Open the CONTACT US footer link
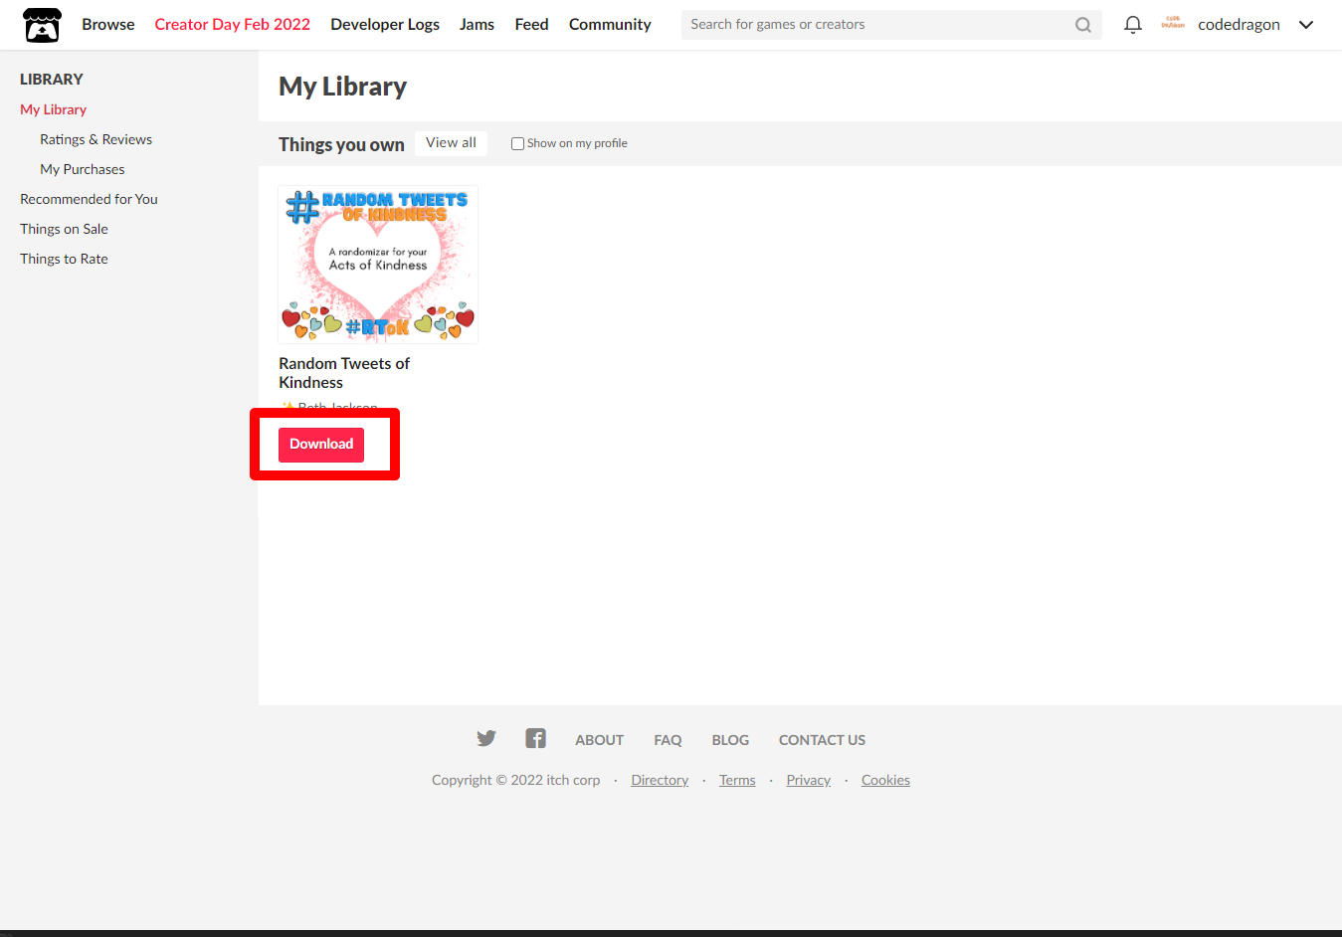Image resolution: width=1342 pixels, height=937 pixels. 822,740
